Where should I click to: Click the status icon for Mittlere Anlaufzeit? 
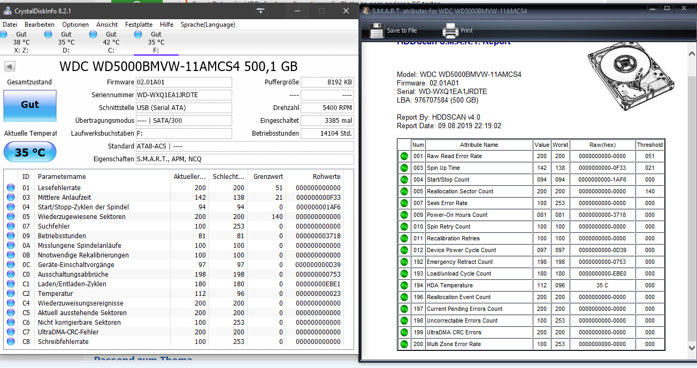tap(11, 198)
